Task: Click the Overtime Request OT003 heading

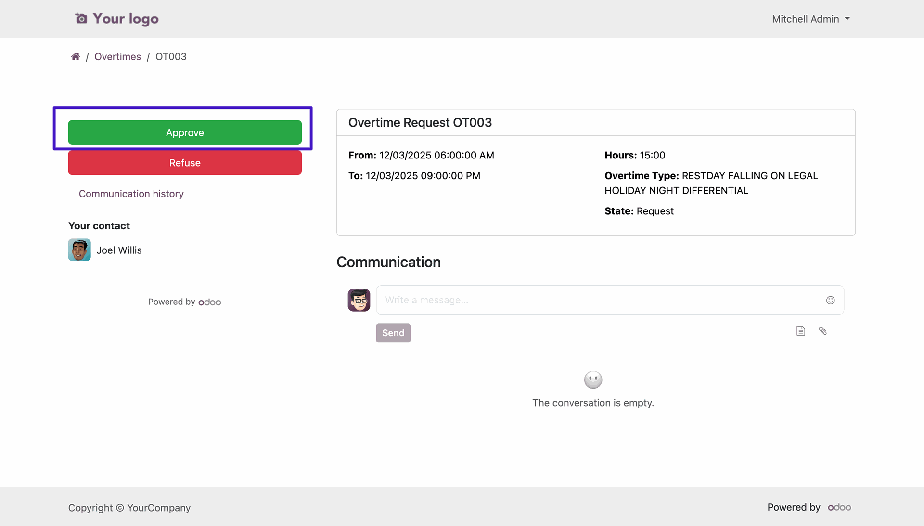Action: (420, 123)
